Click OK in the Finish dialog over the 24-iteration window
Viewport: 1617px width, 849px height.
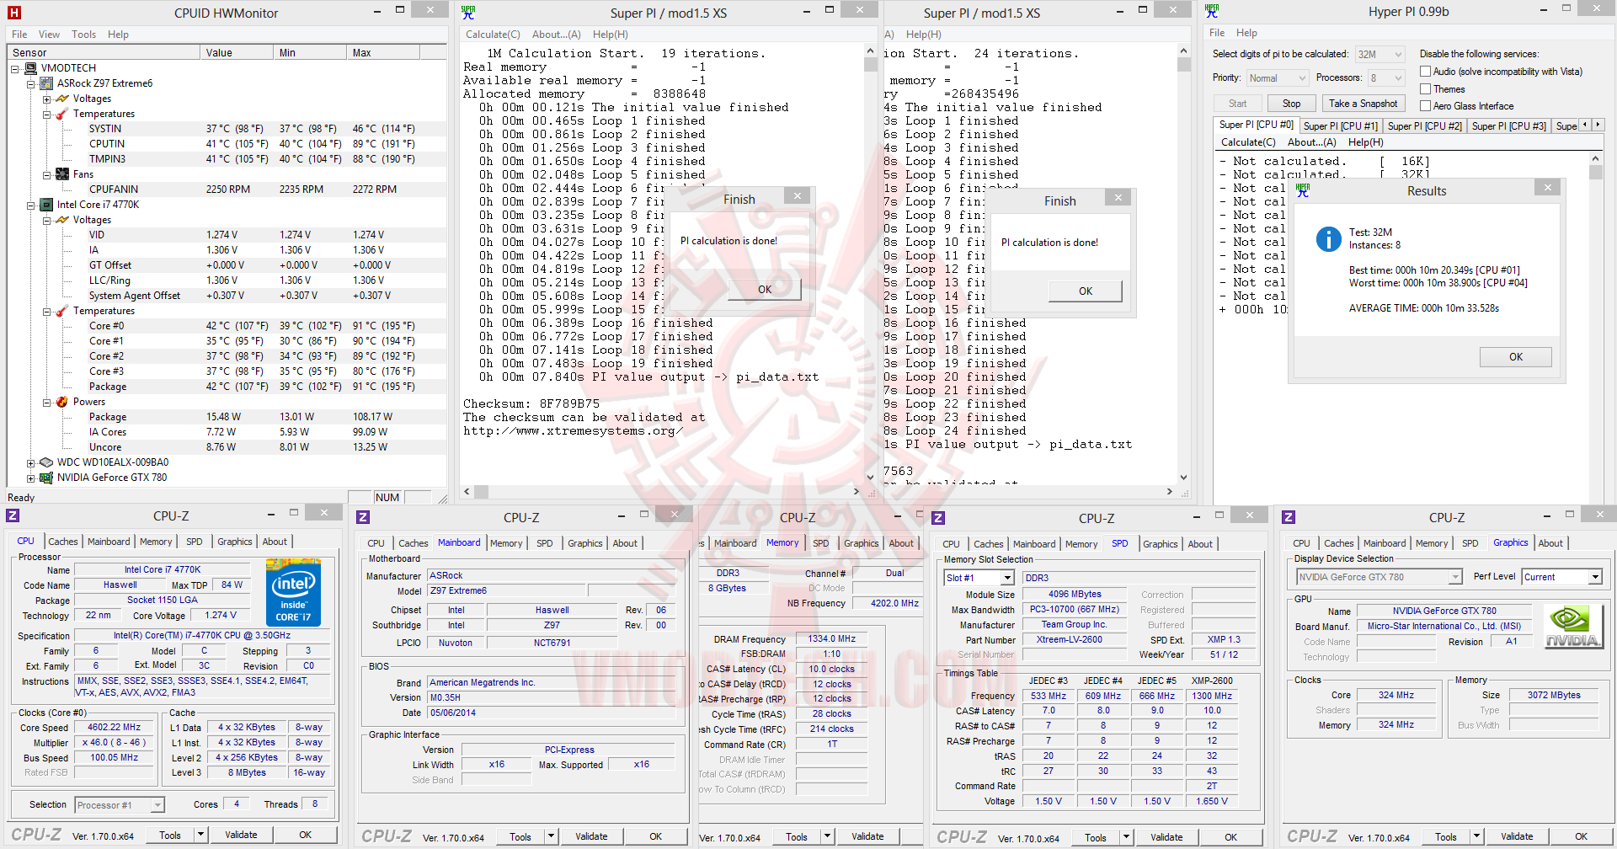coord(1085,291)
